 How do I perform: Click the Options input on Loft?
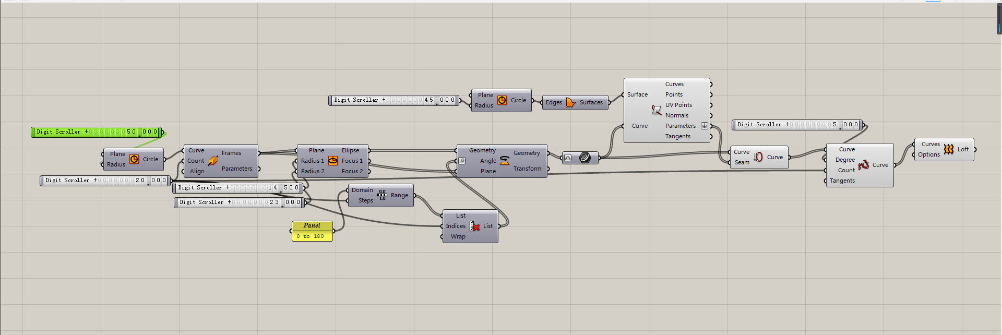pyautogui.click(x=928, y=154)
